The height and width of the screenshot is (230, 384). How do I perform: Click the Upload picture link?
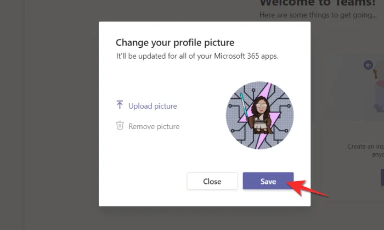click(x=153, y=106)
